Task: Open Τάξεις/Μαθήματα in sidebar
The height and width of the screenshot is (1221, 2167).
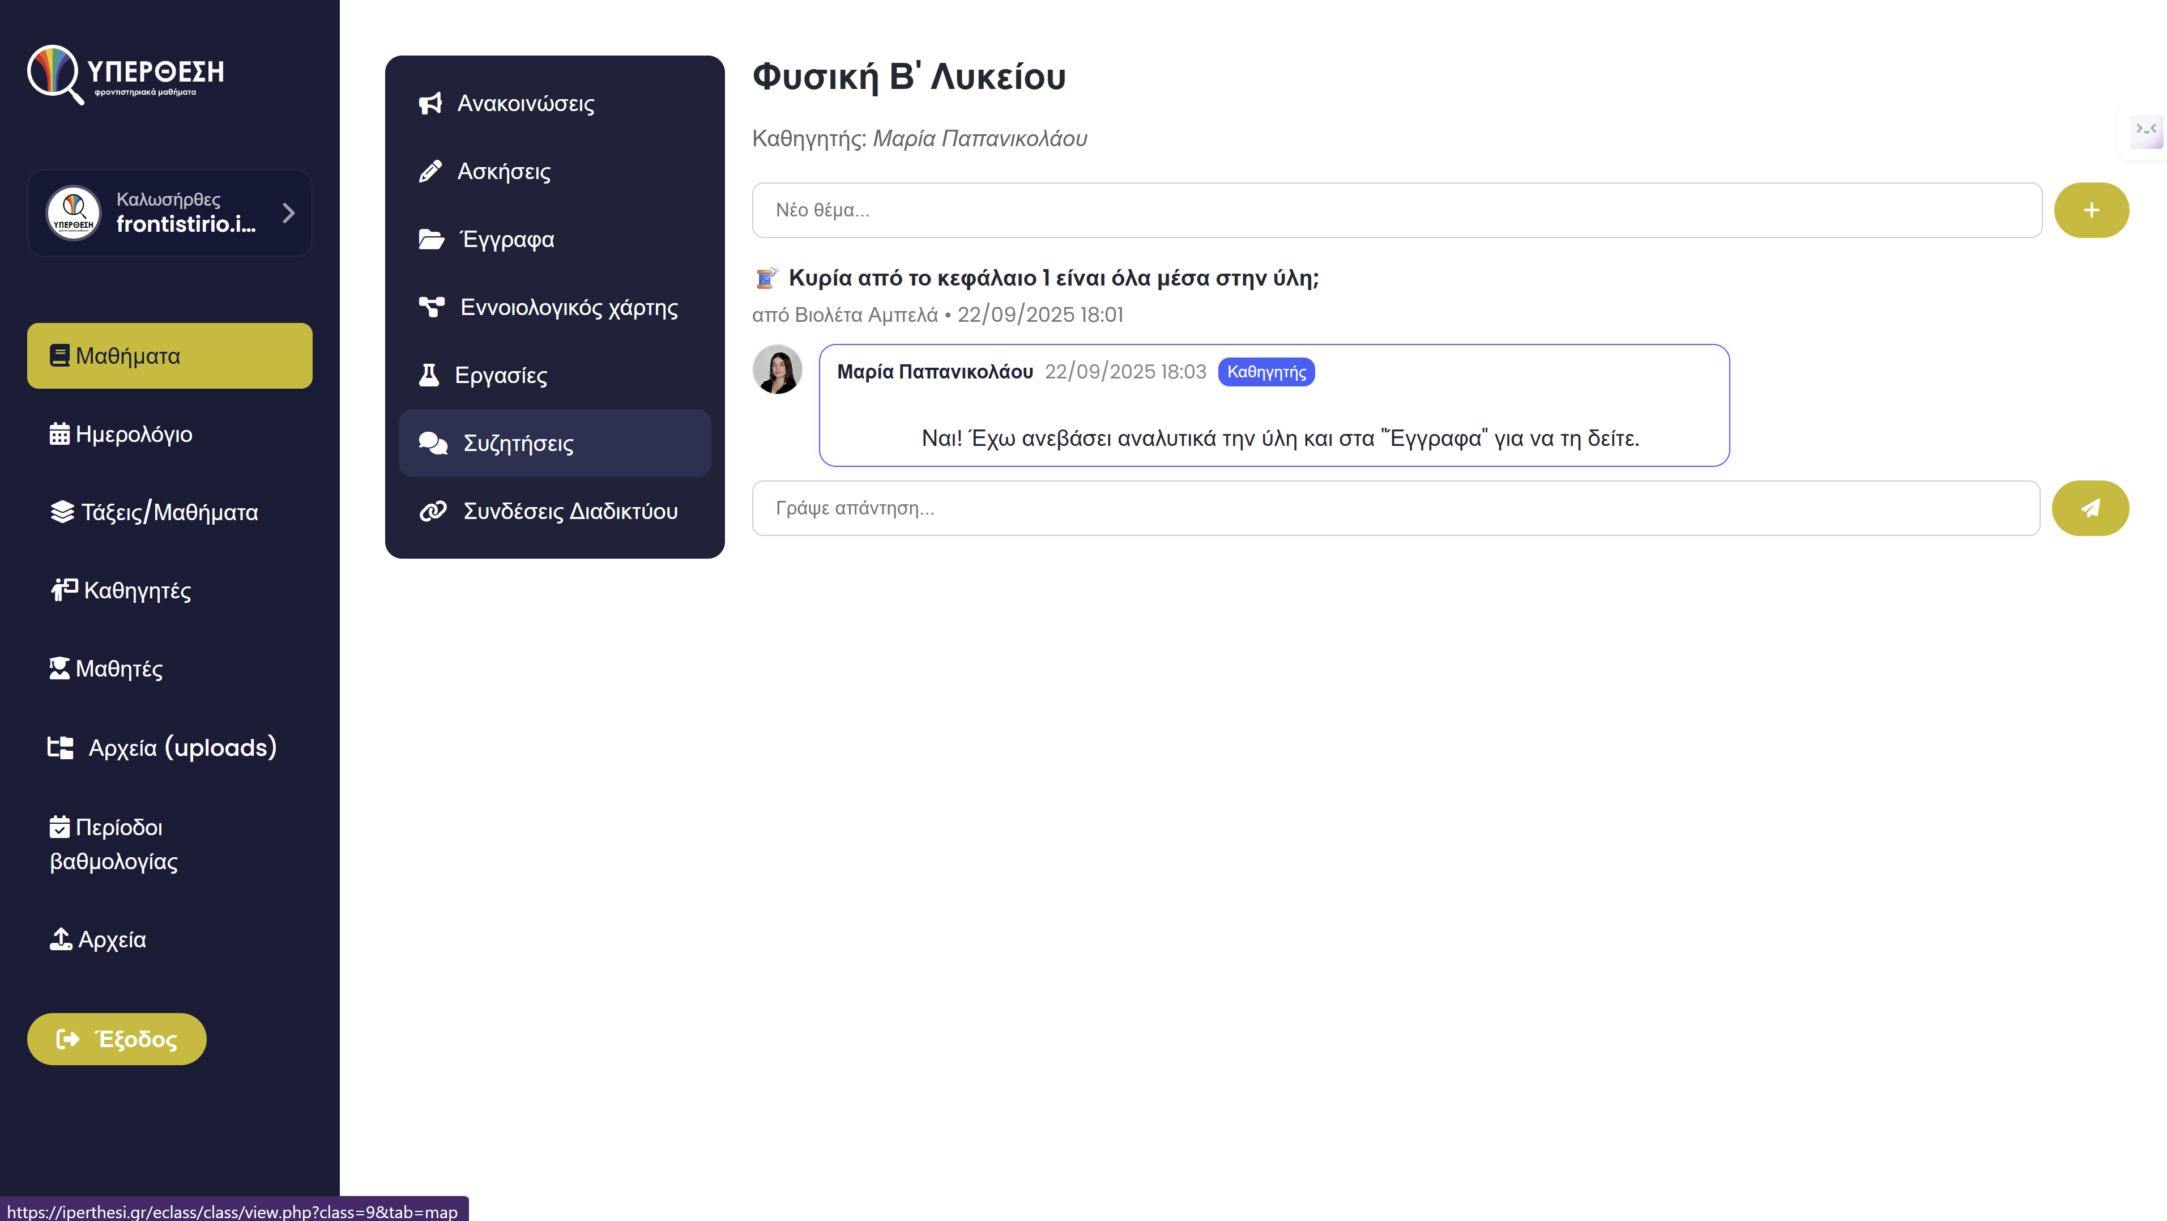Action: (168, 512)
